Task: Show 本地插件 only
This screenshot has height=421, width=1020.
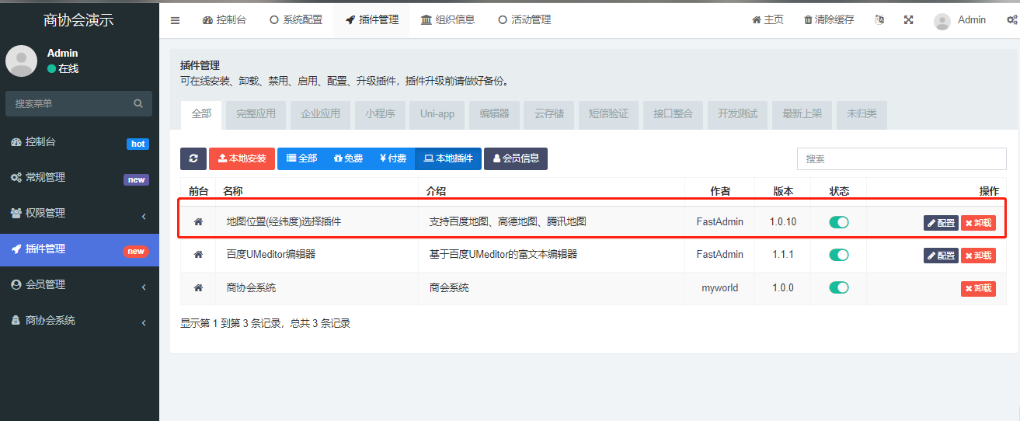Action: tap(448, 158)
